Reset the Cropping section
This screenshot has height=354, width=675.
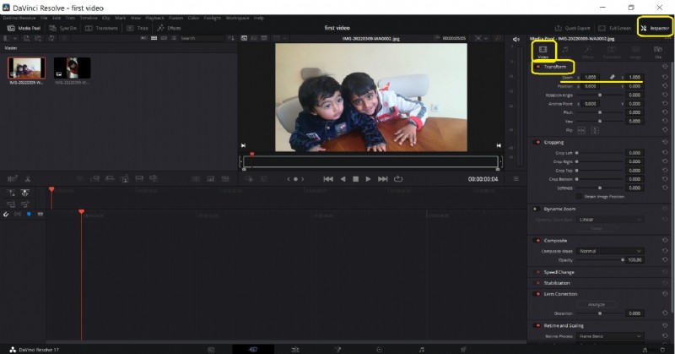(665, 142)
